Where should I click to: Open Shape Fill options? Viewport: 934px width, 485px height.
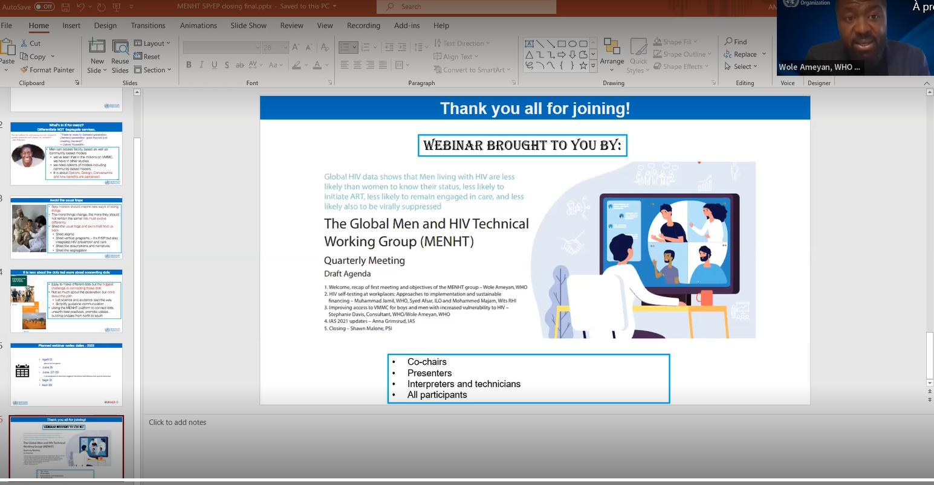pyautogui.click(x=673, y=41)
